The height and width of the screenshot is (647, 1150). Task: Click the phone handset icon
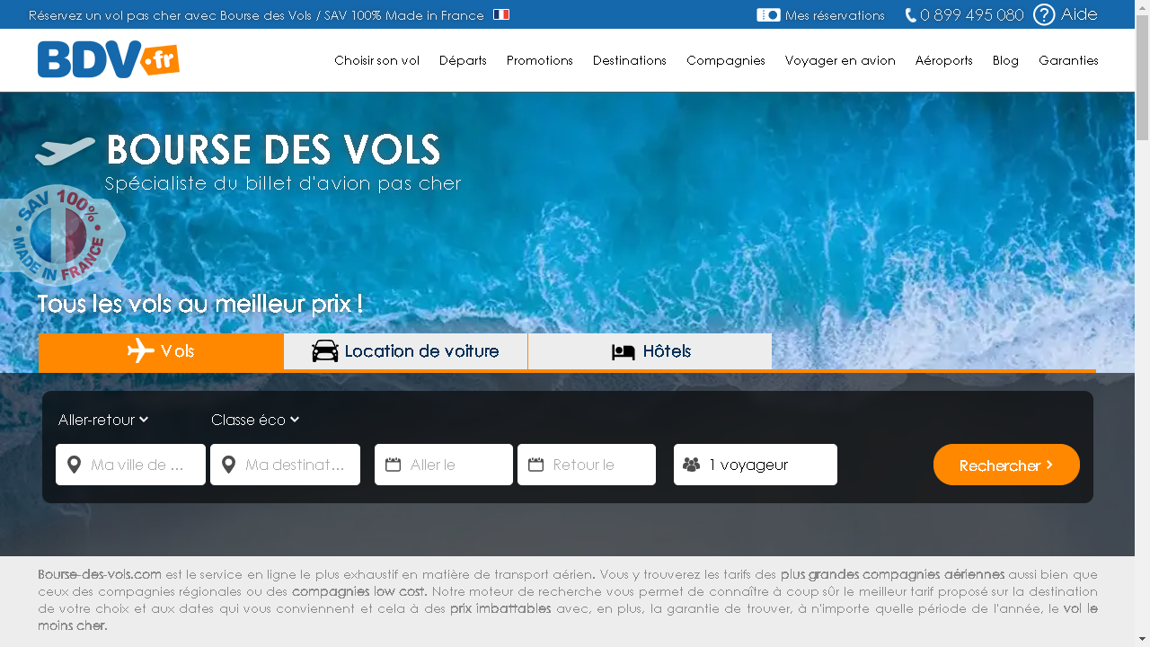pos(910,15)
